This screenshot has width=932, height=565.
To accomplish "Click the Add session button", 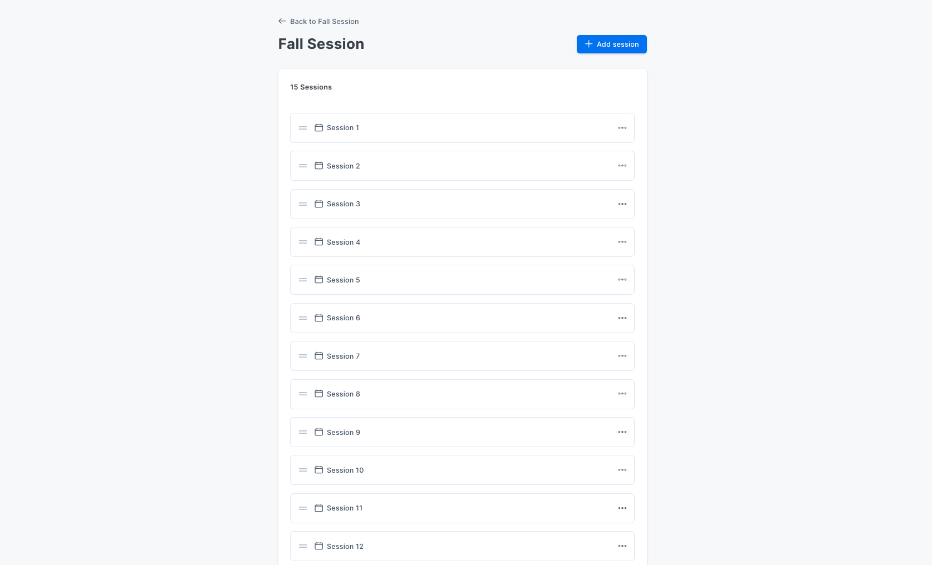I will [x=611, y=44].
